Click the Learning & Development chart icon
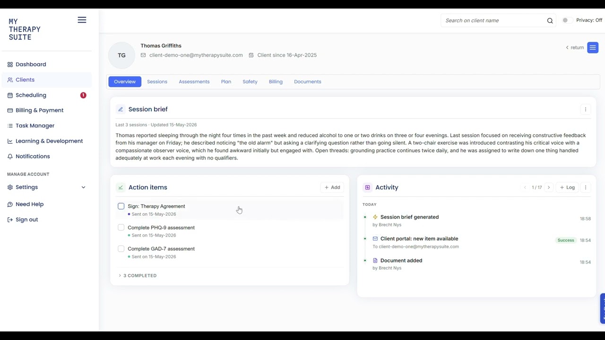Viewport: 605px width, 340px height. point(10,141)
